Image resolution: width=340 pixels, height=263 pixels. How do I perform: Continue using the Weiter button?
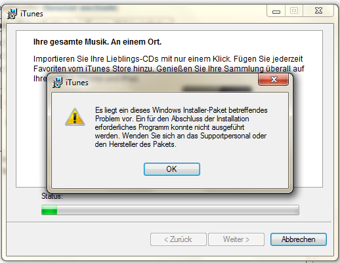click(236, 239)
